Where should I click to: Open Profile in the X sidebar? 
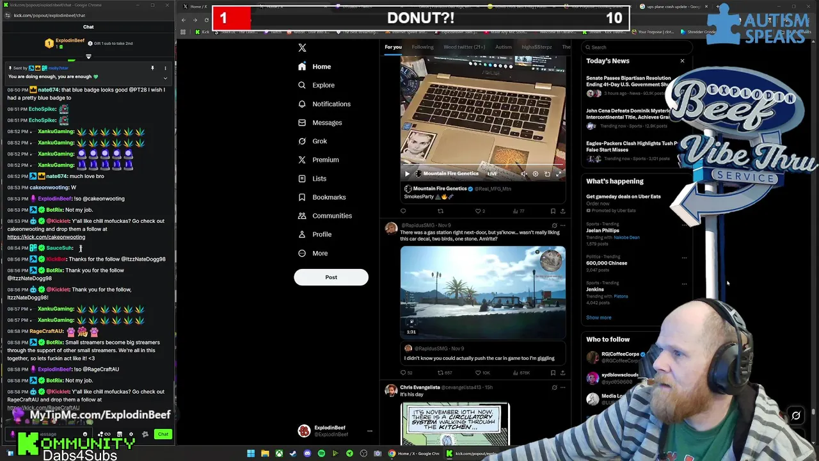coord(315,234)
